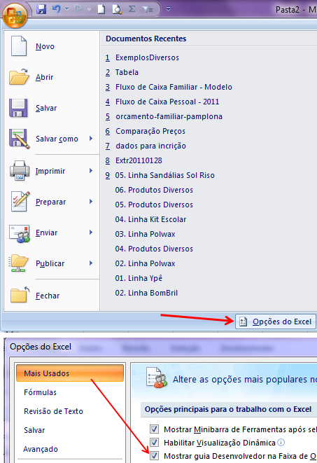Click the new blank document toolbar icon
Image resolution: width=317 pixels, height=463 pixels.
pyautogui.click(x=101, y=9)
